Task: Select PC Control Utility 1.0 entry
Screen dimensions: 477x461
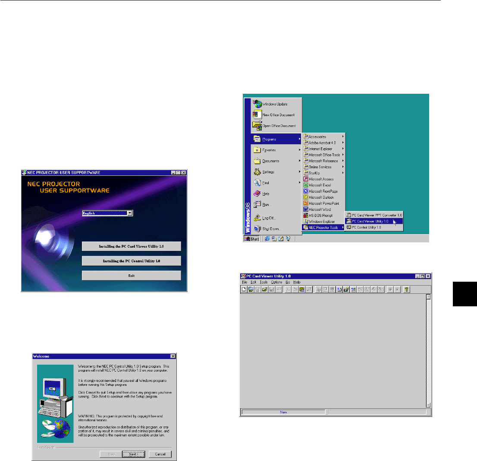Action: 374,227
